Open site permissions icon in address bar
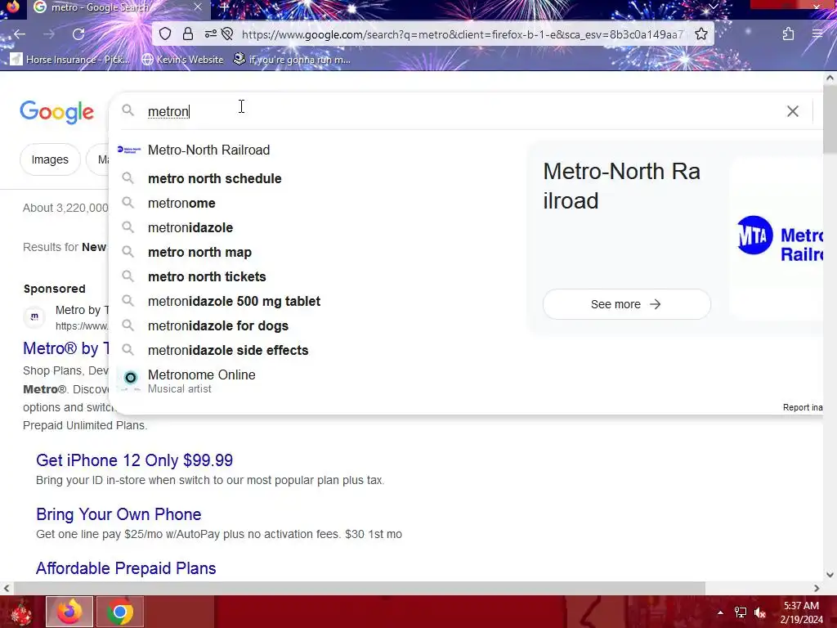This screenshot has width=837, height=628. click(x=211, y=34)
